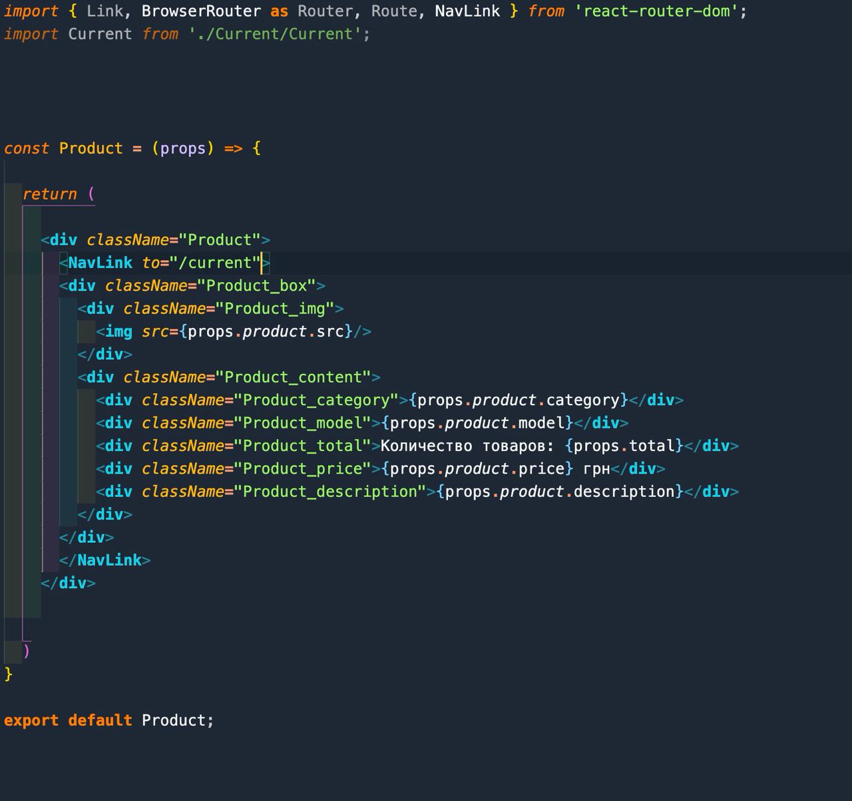
Task: Click the "/current" route string
Action: [x=215, y=263]
